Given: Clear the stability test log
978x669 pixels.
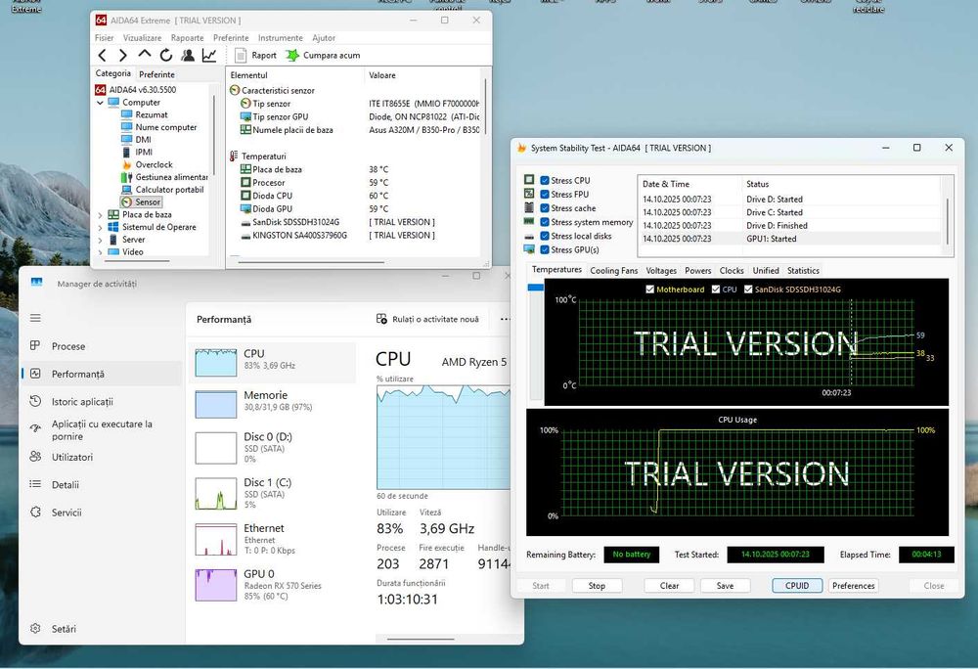Looking at the screenshot, I should 669,586.
